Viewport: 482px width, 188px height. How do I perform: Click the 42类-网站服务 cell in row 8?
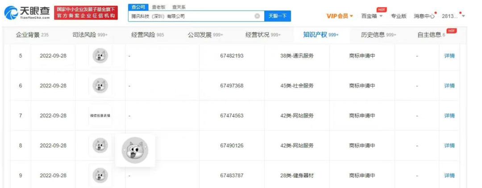(x=297, y=146)
